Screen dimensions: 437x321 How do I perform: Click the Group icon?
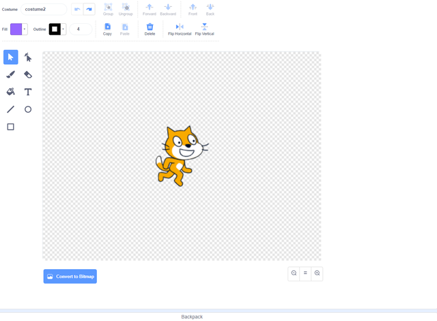point(108,10)
